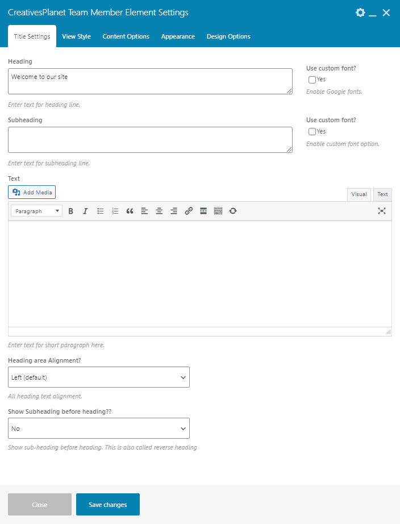Insert a bulleted list in the editor
The height and width of the screenshot is (524, 400).
point(101,211)
